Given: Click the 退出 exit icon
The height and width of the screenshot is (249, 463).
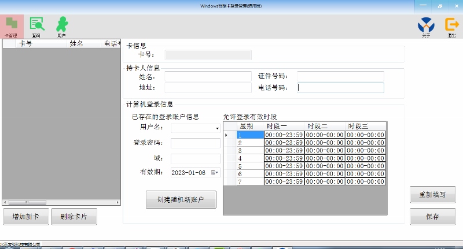Looking at the screenshot, I should point(451,26).
